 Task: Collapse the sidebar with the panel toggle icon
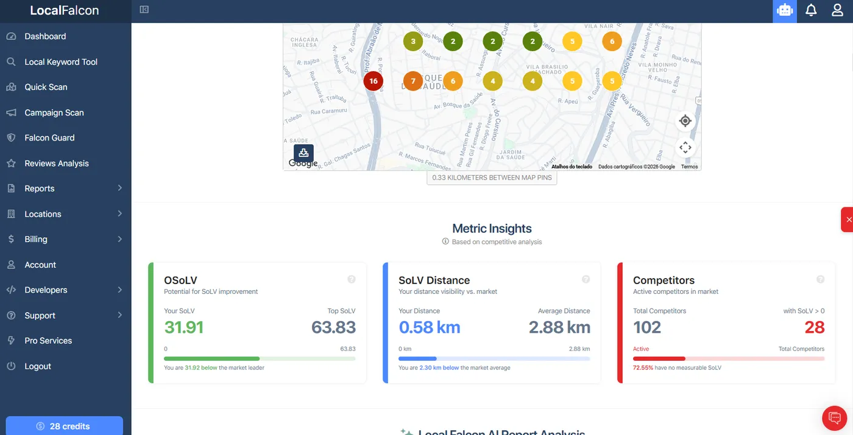pos(144,10)
